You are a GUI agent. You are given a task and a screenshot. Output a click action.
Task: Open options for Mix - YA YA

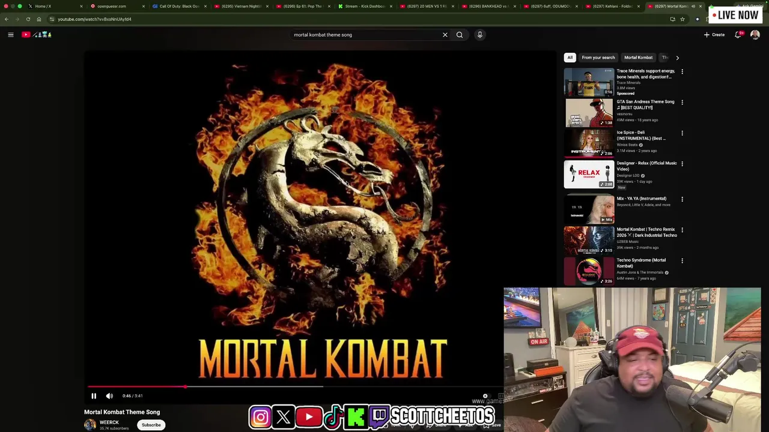pyautogui.click(x=682, y=199)
